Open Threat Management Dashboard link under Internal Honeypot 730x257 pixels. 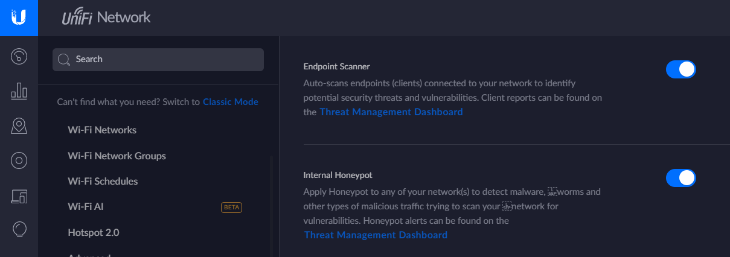[376, 235]
